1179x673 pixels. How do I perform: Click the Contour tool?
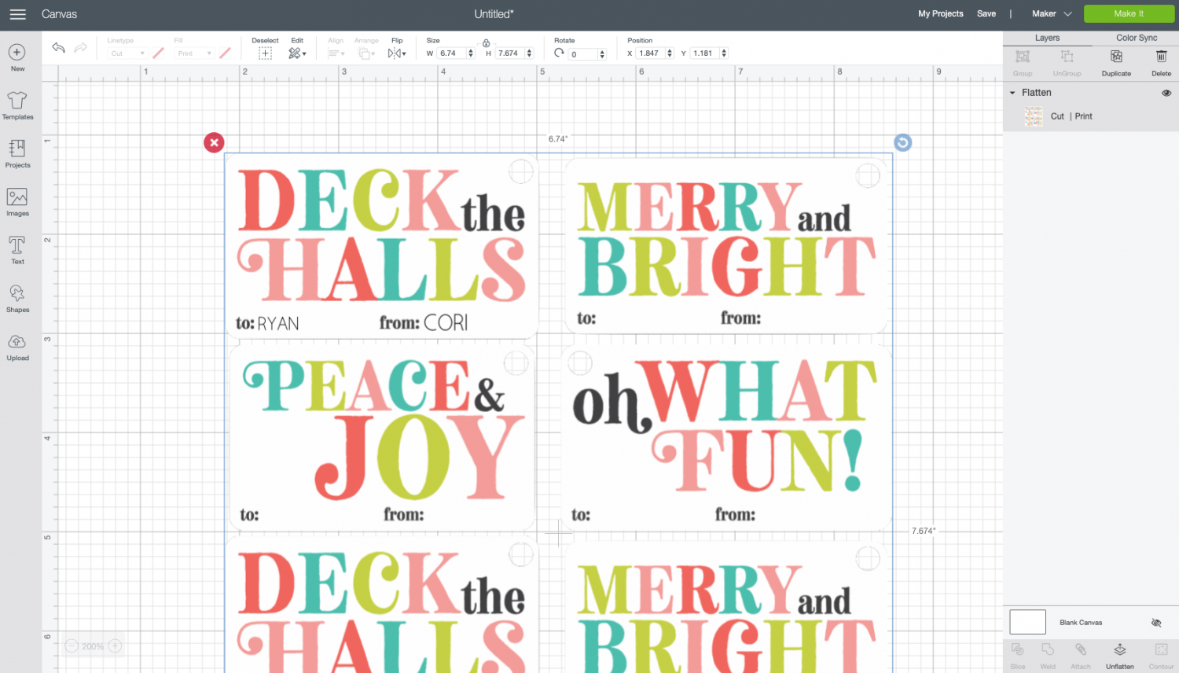pos(1161,655)
